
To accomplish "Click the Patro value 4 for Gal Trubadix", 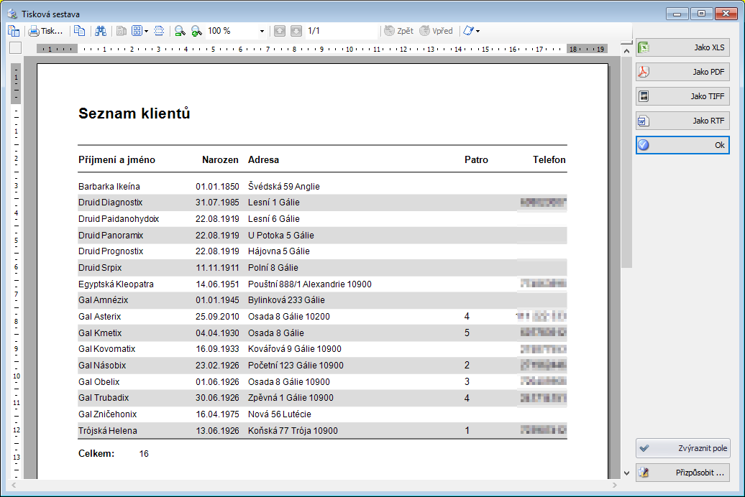I will point(467,399).
